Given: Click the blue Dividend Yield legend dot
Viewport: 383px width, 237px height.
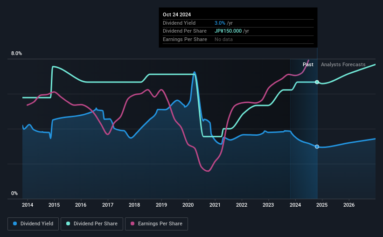Looking at the screenshot, I should tap(15, 223).
